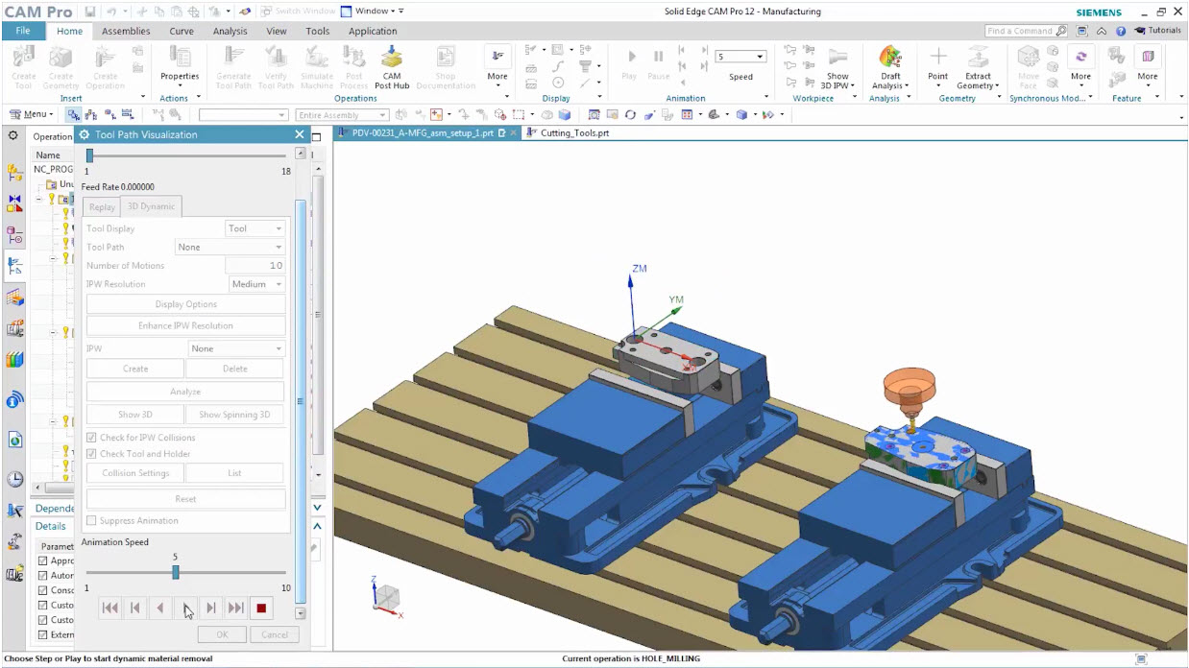Open the Entire Assembly filter dropdown
Viewport: 1189px width, 668px height.
pos(342,115)
